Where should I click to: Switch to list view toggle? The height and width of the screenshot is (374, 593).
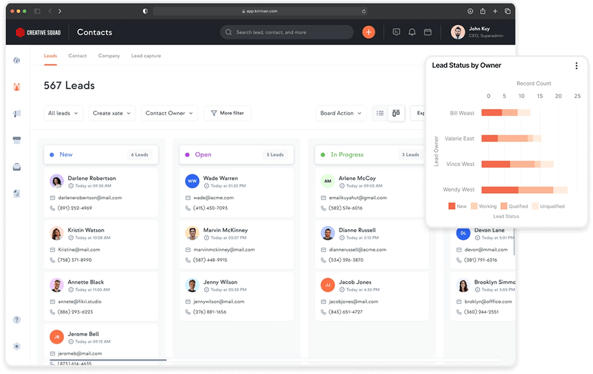[x=380, y=113]
